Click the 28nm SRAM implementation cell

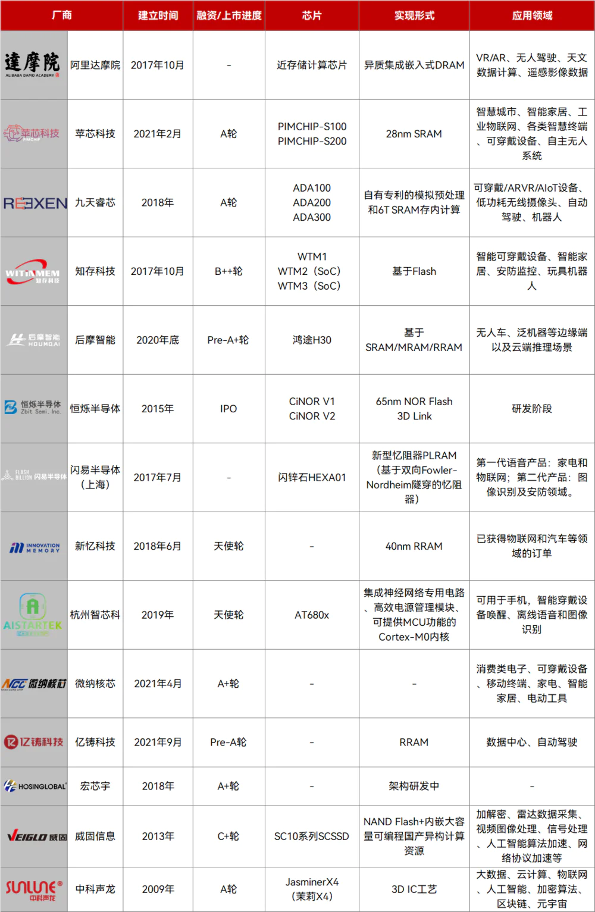pyautogui.click(x=414, y=134)
